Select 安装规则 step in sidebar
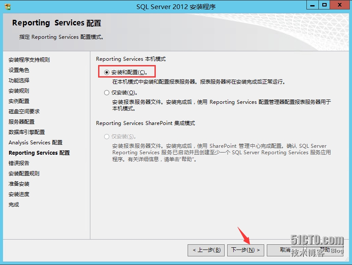This screenshot has height=265, width=352. (x=19, y=91)
